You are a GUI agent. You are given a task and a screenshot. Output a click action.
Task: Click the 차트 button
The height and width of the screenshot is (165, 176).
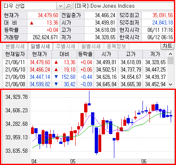coord(167,46)
